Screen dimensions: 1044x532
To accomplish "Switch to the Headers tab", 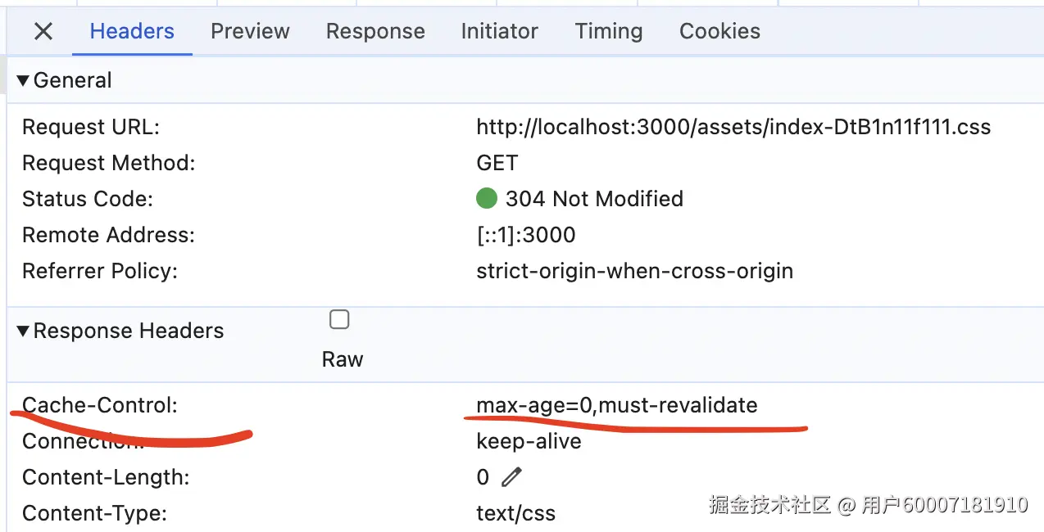I will tap(132, 32).
